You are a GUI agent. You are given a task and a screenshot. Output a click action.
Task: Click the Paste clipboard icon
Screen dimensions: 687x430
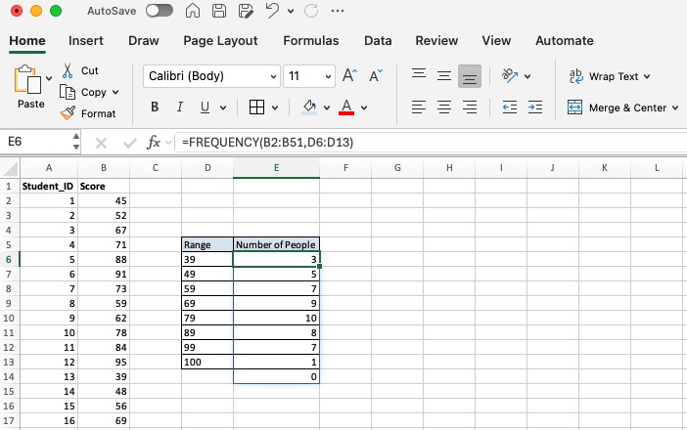tap(29, 82)
